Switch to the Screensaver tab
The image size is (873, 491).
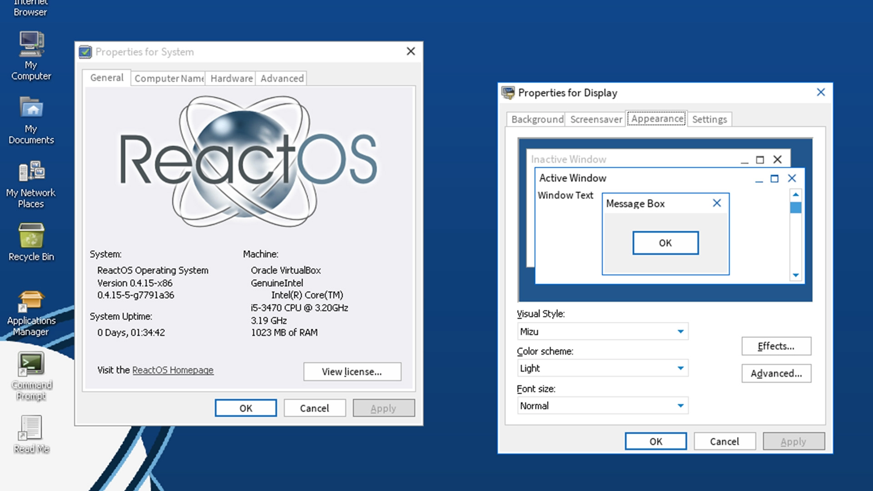click(596, 119)
